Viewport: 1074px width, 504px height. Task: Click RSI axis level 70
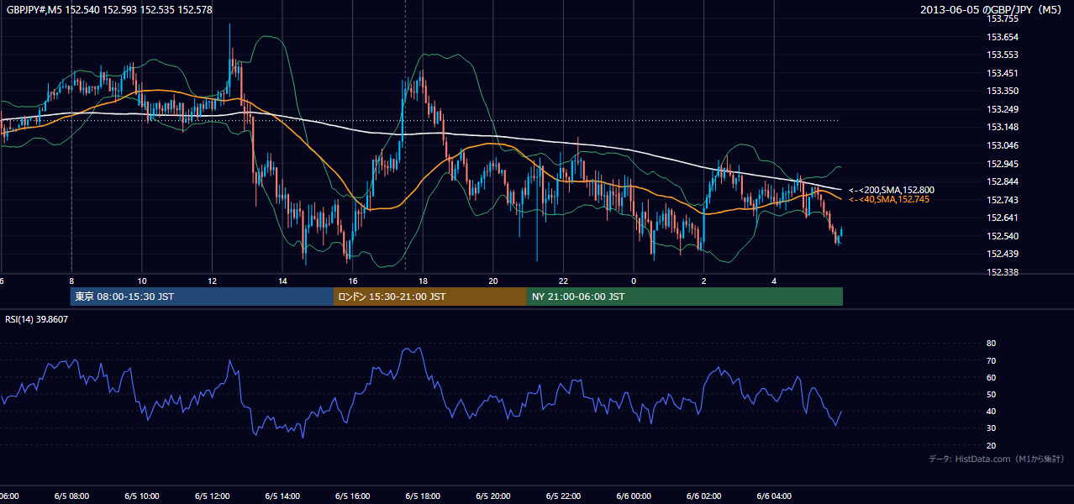992,360
